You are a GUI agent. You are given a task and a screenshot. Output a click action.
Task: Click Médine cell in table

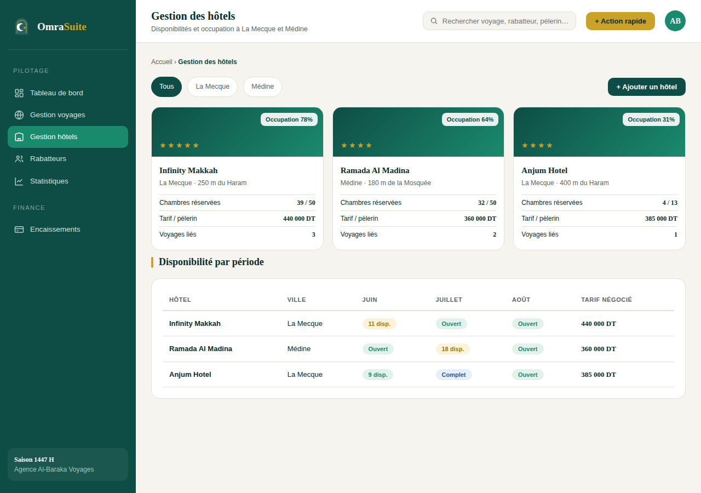tap(299, 349)
